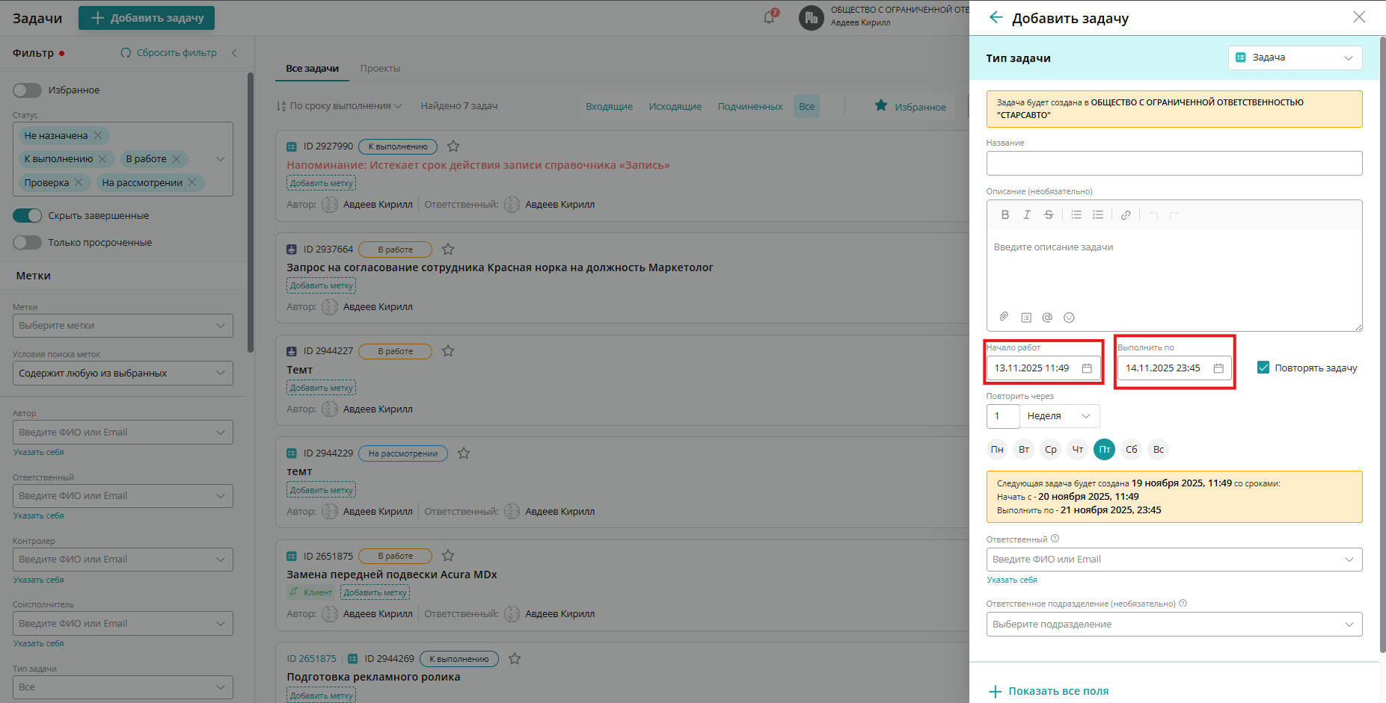Open calendar for Начало работ date
Image resolution: width=1386 pixels, height=703 pixels.
point(1087,368)
